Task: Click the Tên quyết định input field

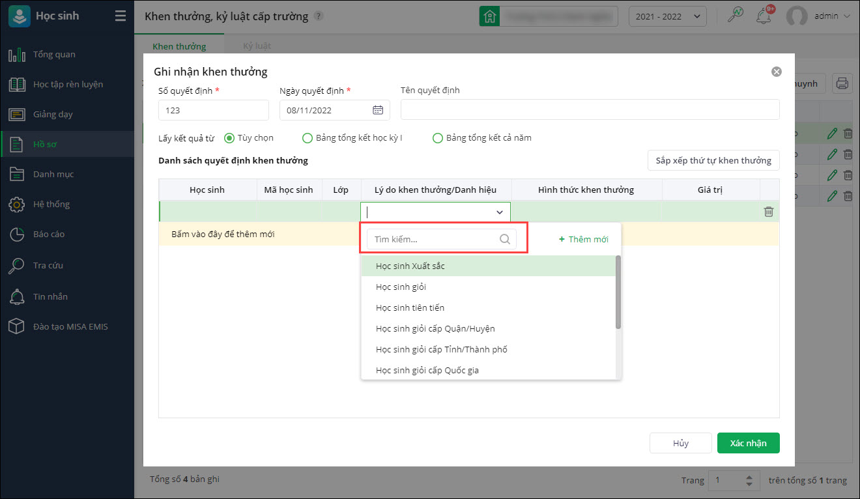Action: [x=590, y=109]
